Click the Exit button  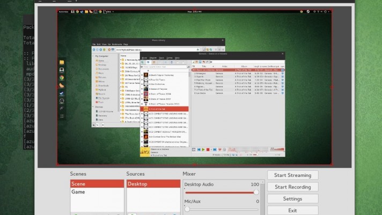[292, 210]
